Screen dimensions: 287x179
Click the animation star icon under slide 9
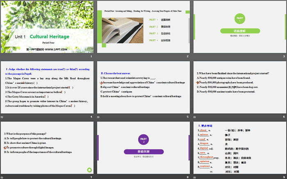[x=195, y=177]
